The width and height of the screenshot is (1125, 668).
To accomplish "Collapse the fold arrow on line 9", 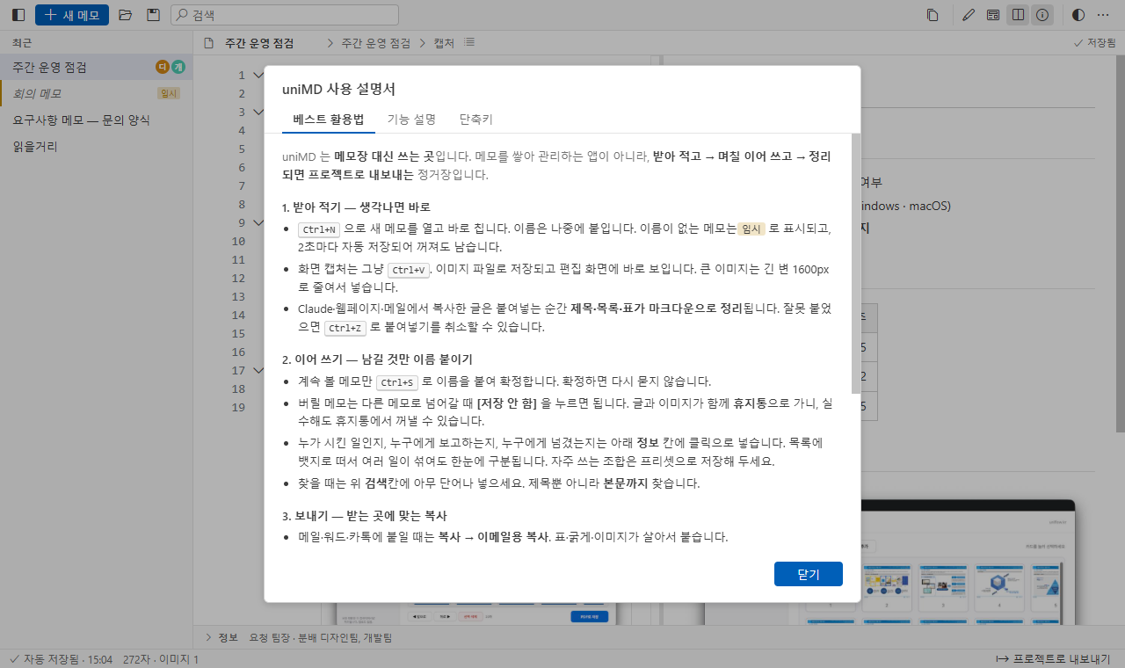I will 258,222.
